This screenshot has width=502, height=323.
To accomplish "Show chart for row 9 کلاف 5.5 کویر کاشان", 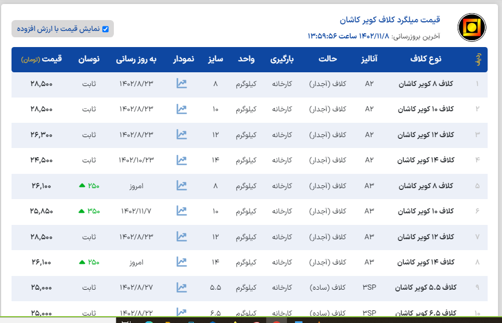I will (x=182, y=287).
